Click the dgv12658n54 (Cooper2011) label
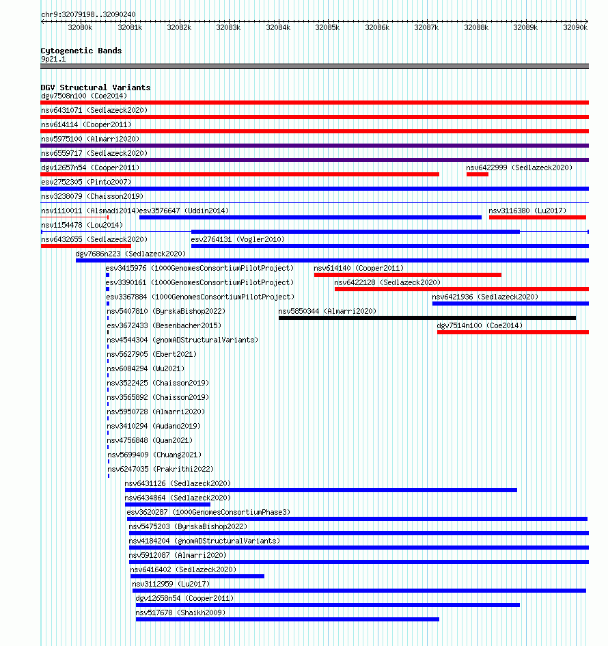The height and width of the screenshot is (646, 608). (184, 599)
